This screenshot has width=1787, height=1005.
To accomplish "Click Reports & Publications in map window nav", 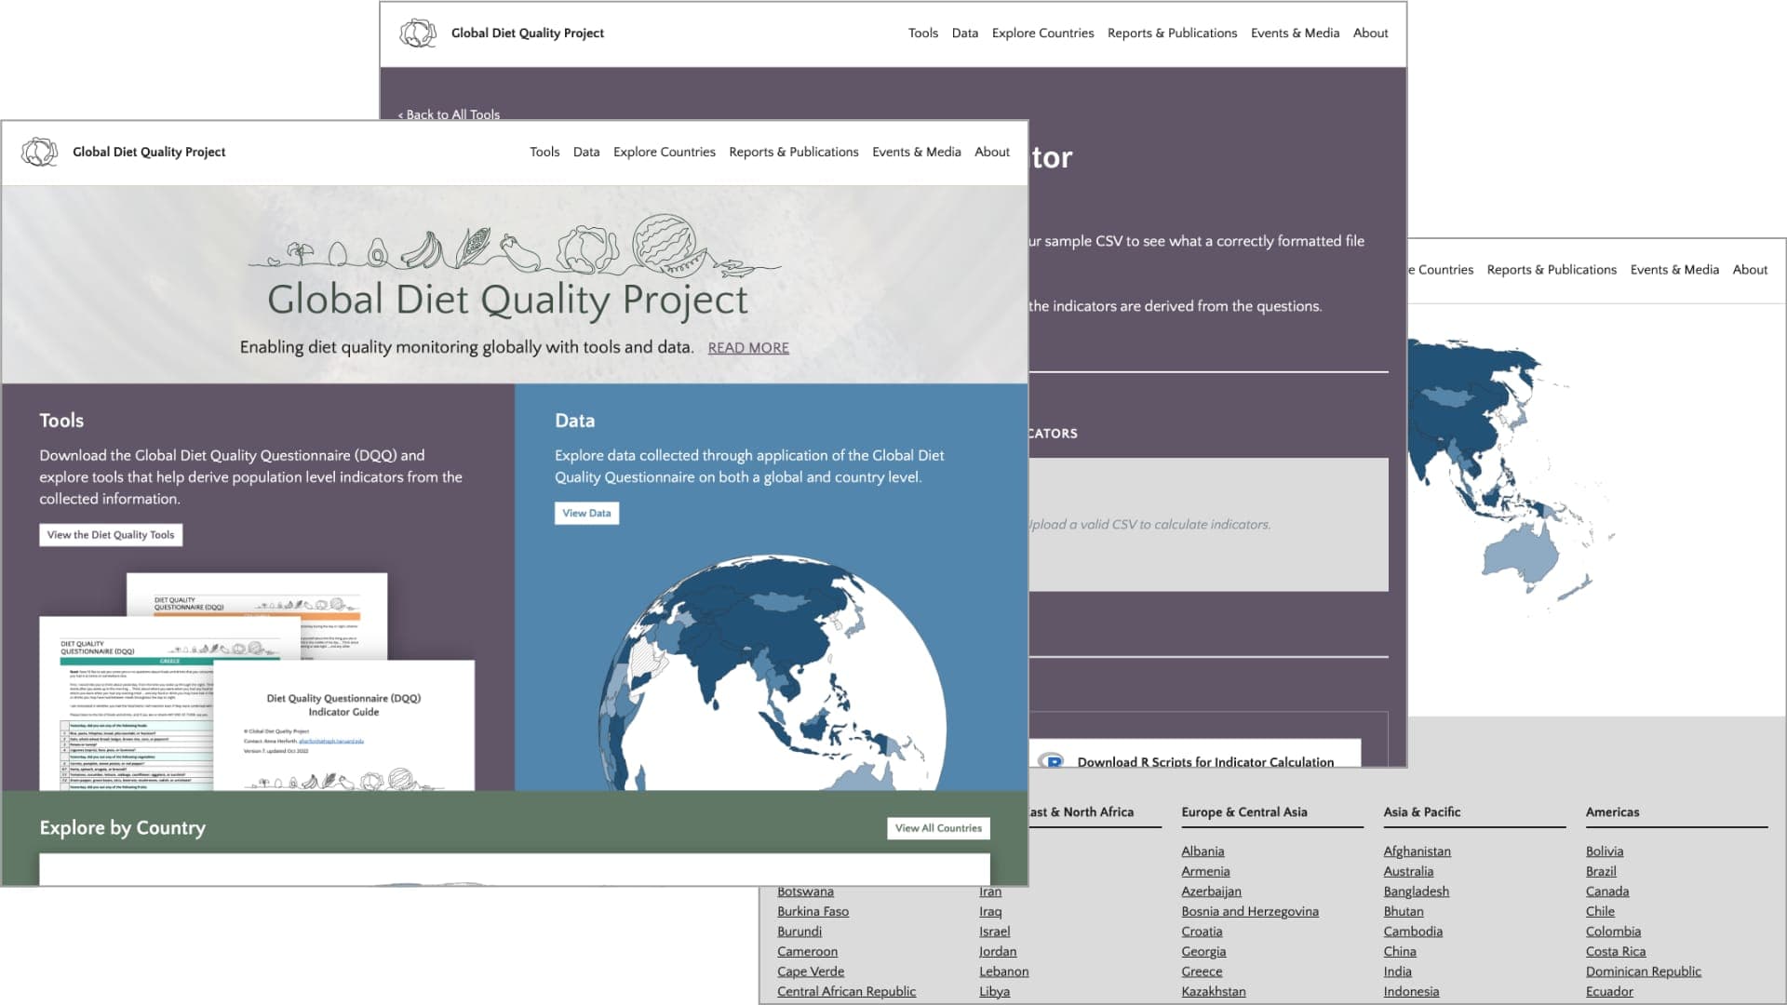I will point(1552,270).
